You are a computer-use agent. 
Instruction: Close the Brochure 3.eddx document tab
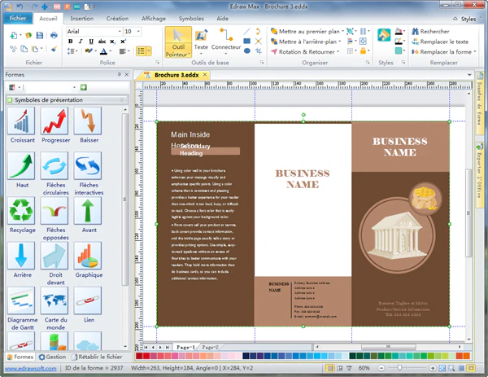point(205,75)
